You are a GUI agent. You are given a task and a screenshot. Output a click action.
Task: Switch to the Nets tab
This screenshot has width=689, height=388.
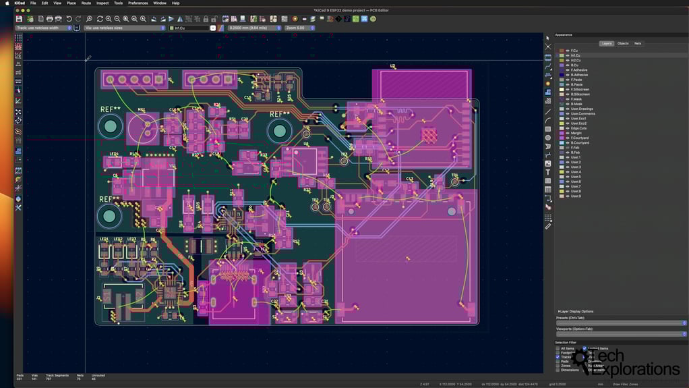tap(638, 43)
